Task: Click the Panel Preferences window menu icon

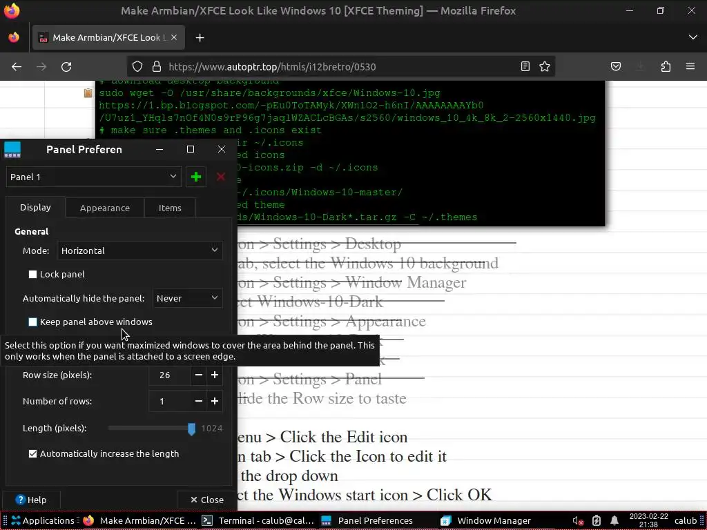Action: [12, 150]
